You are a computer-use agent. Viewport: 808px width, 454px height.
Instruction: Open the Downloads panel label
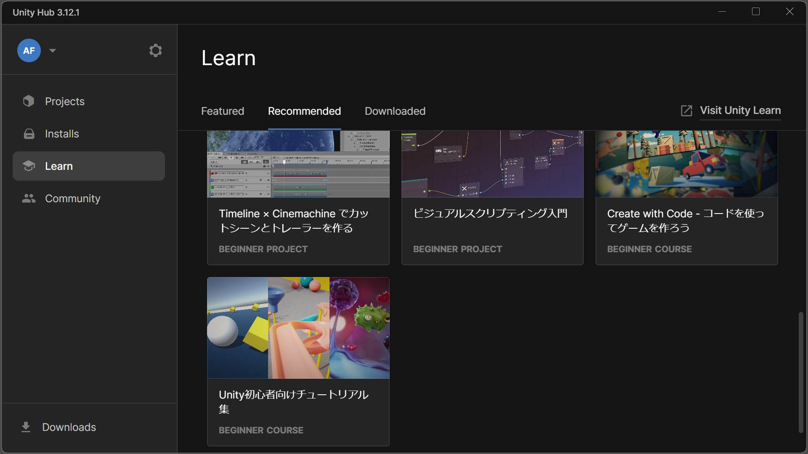(69, 427)
